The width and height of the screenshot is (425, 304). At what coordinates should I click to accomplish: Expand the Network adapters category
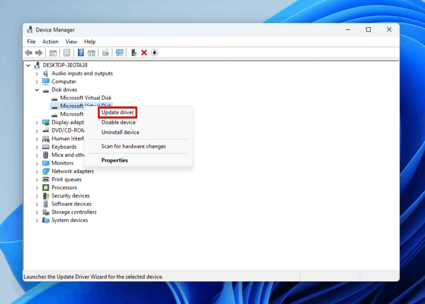(37, 172)
